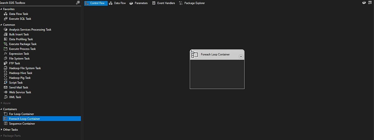Viewport: 374px width, 140px height.
Task: Expand the Azure section
Action: pos(1,103)
